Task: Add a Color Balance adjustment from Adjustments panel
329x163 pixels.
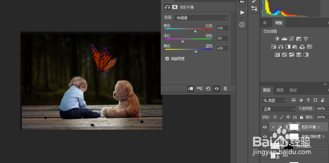Action: 281,47
